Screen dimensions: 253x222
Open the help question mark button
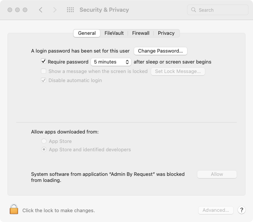pyautogui.click(x=241, y=210)
